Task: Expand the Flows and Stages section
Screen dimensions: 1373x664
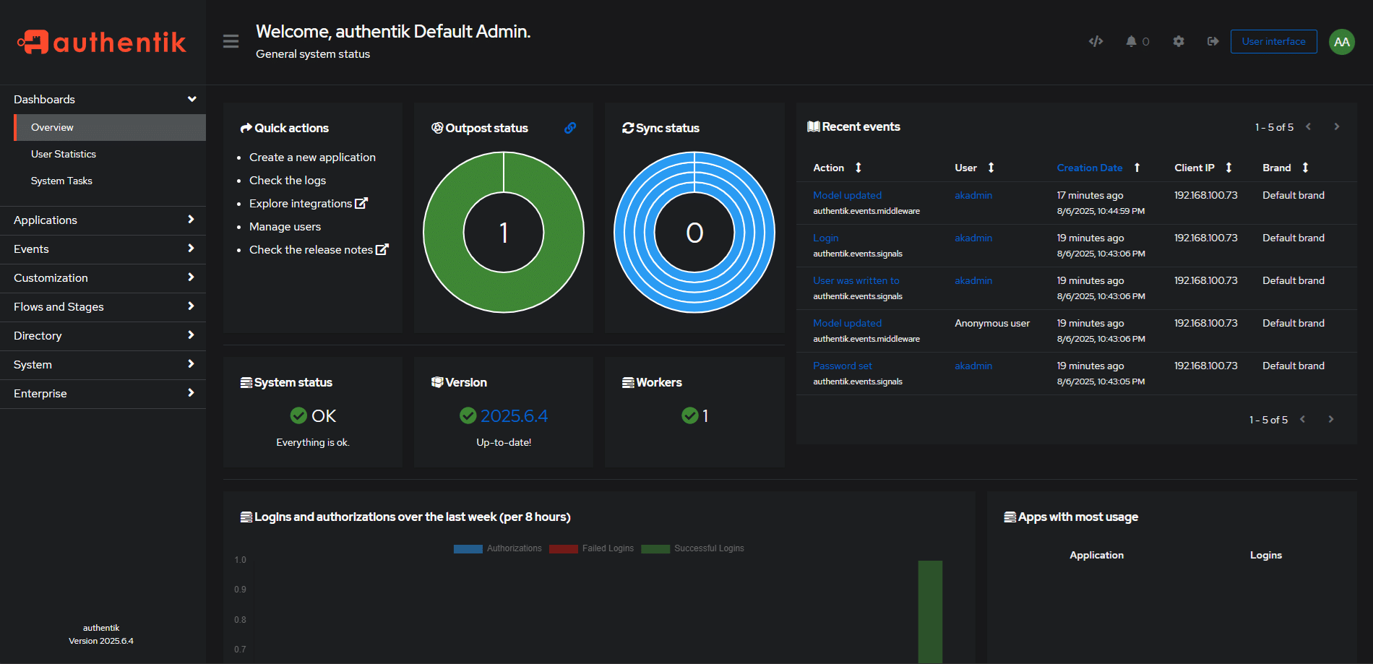Action: 103,306
